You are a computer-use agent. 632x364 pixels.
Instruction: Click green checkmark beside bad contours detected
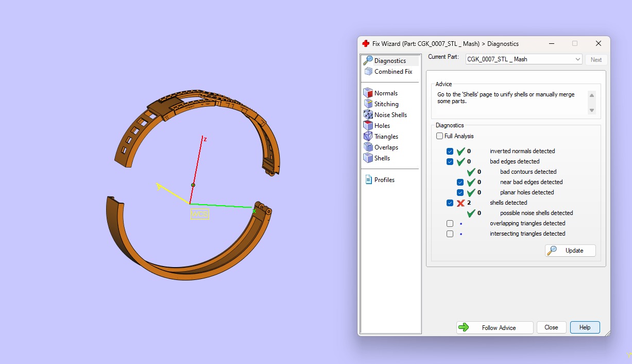tap(471, 172)
